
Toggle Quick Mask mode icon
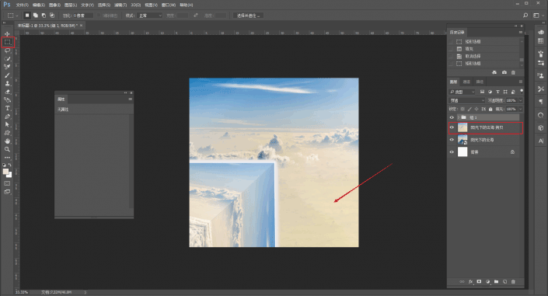(7, 183)
